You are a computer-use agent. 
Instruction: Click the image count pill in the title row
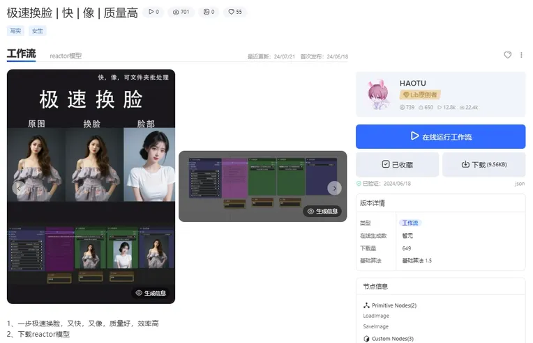coord(208,12)
